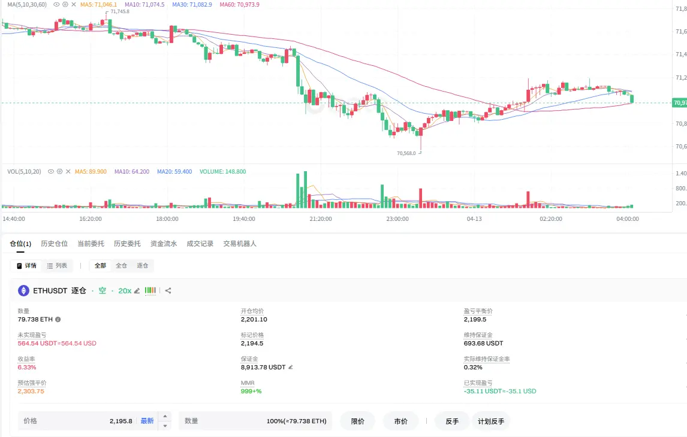Image resolution: width=687 pixels, height=437 pixels.
Task: Click the MA30: 71,082.9 legend value
Action: (x=192, y=4)
